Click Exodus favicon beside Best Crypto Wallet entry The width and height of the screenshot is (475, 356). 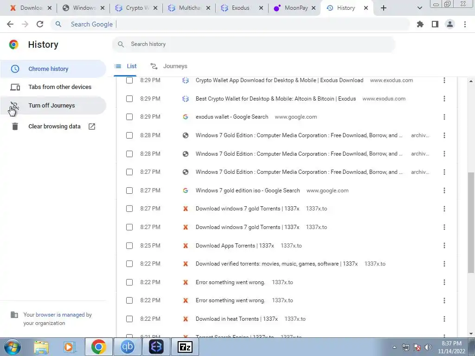tap(186, 99)
